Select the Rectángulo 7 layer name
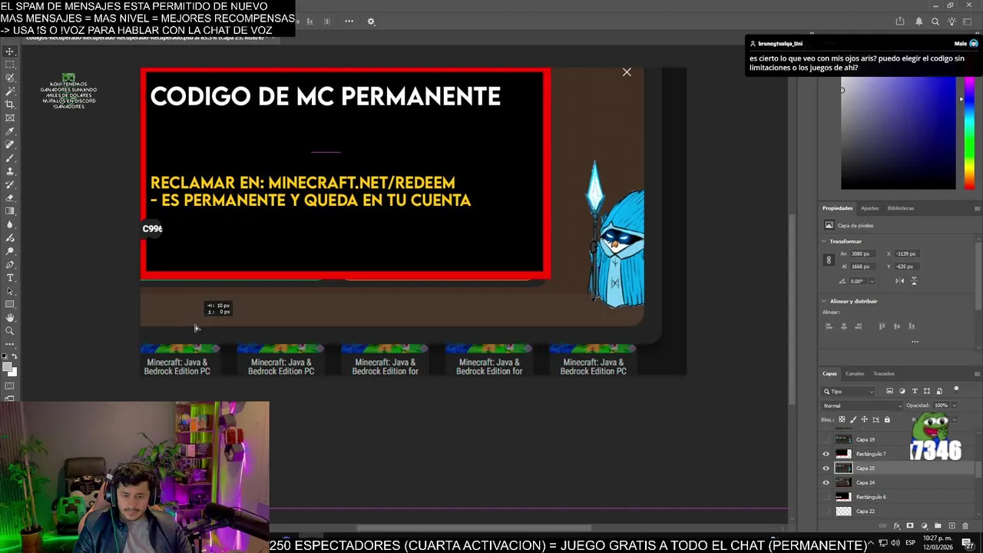The height and width of the screenshot is (553, 983). pyautogui.click(x=871, y=454)
